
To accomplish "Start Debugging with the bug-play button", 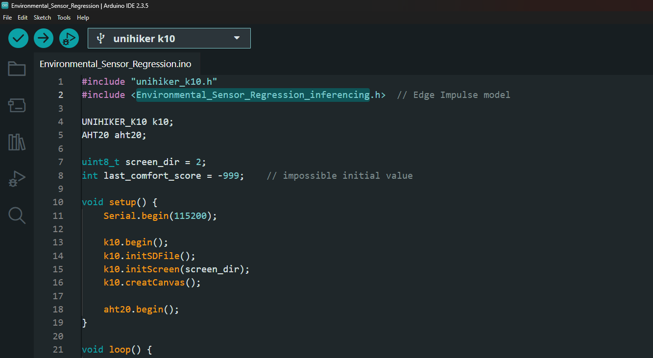I will point(69,38).
